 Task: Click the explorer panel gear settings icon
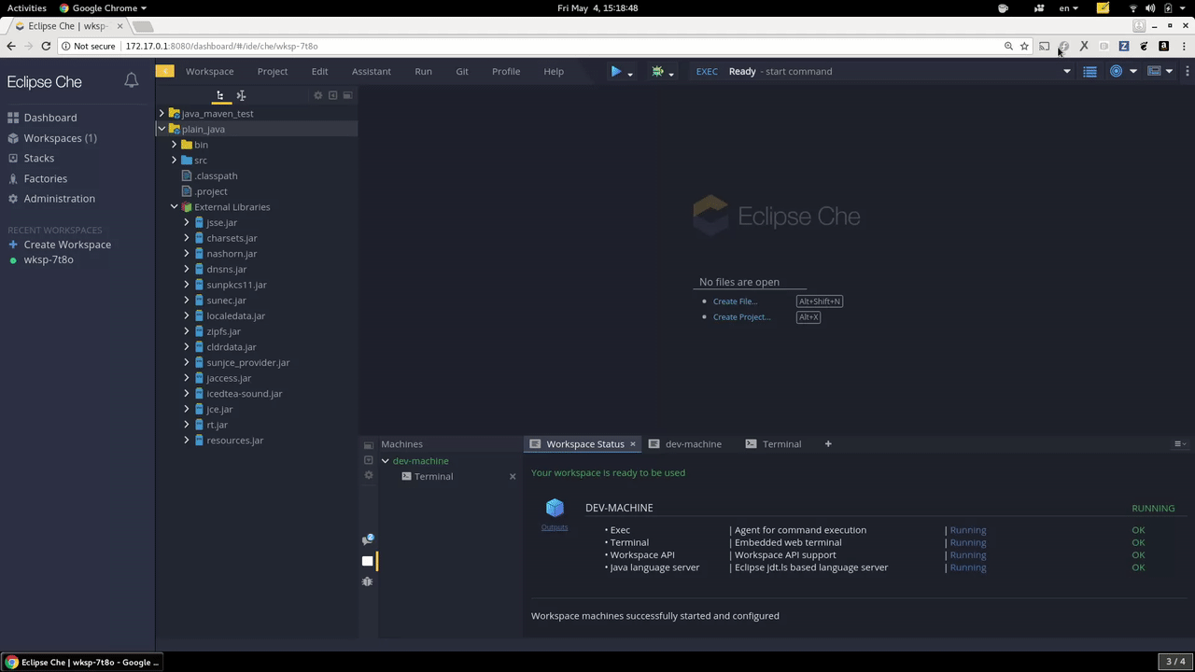click(x=317, y=95)
